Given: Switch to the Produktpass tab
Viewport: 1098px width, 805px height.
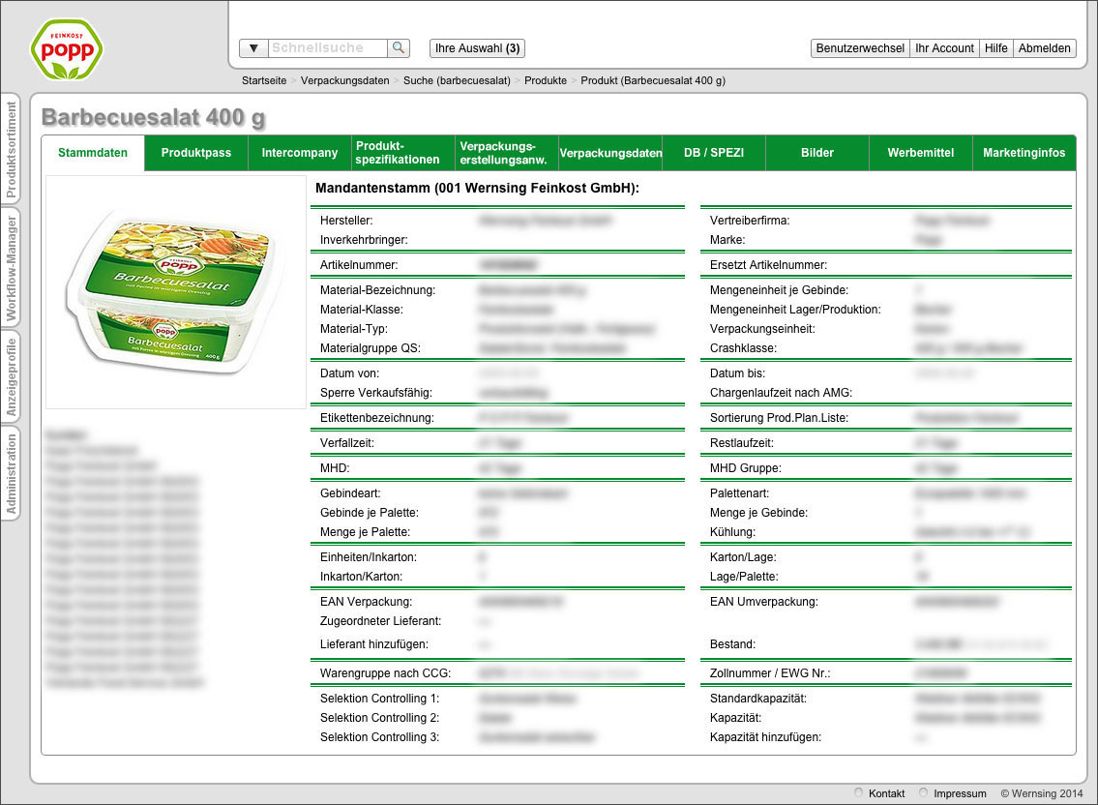Looking at the screenshot, I should (196, 153).
